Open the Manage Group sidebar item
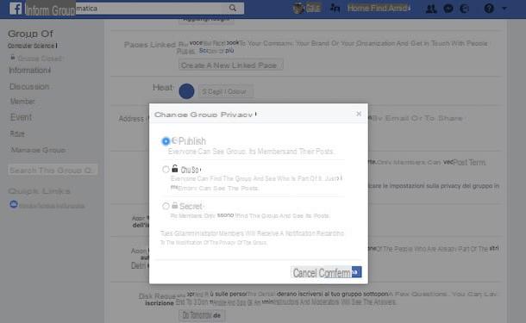Viewport: 526px width, 323px height. [38, 150]
